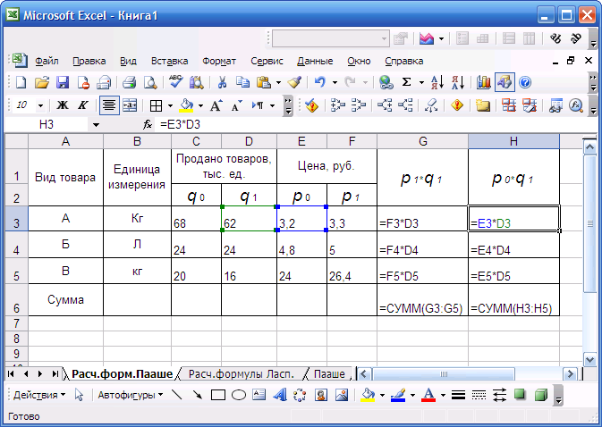Toggle center alignment button

tap(110, 105)
